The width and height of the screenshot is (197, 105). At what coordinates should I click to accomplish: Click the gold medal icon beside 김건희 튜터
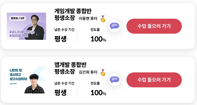click(103, 73)
